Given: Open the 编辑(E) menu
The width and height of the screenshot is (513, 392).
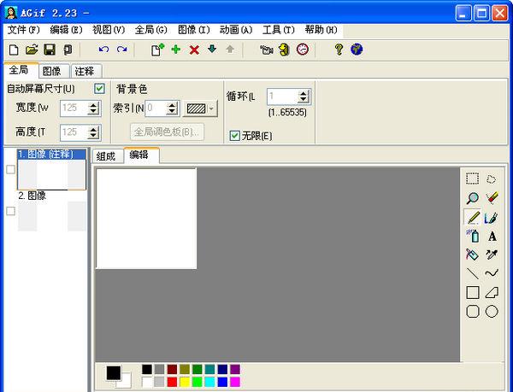Looking at the screenshot, I should pyautogui.click(x=66, y=30).
